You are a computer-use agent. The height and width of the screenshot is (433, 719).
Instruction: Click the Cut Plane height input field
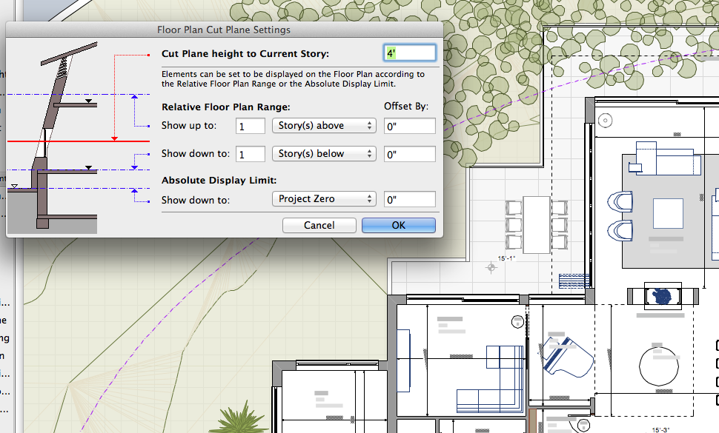coord(409,53)
